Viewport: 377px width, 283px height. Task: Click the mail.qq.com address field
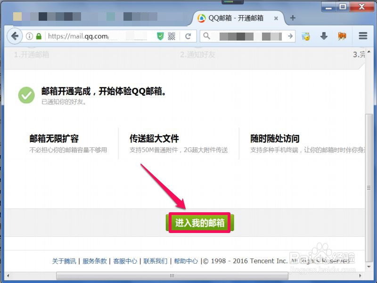(101, 36)
